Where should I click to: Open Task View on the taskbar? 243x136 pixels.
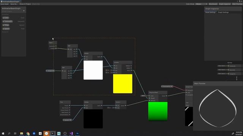point(15,133)
